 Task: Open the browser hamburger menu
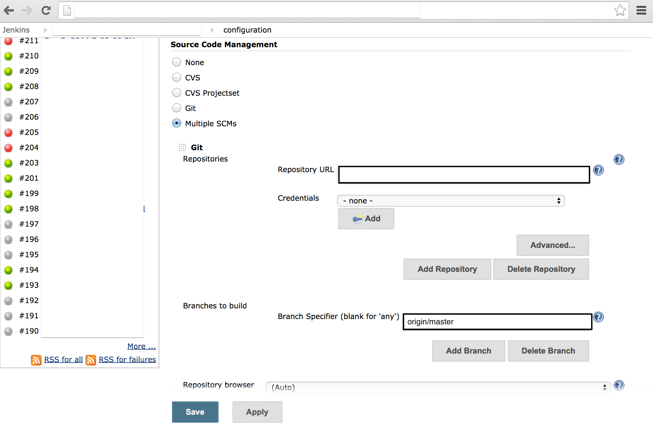coord(641,11)
